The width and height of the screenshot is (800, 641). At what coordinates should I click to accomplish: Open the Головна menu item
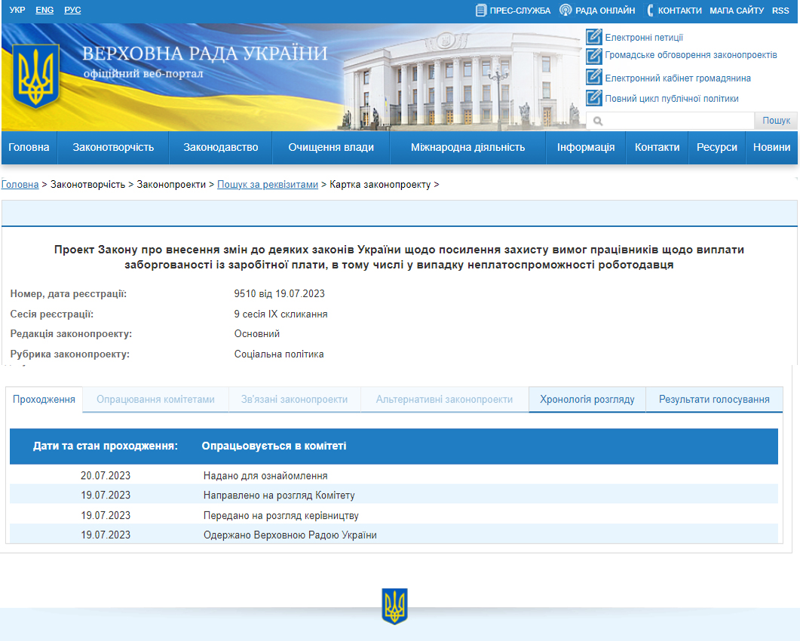point(29,148)
